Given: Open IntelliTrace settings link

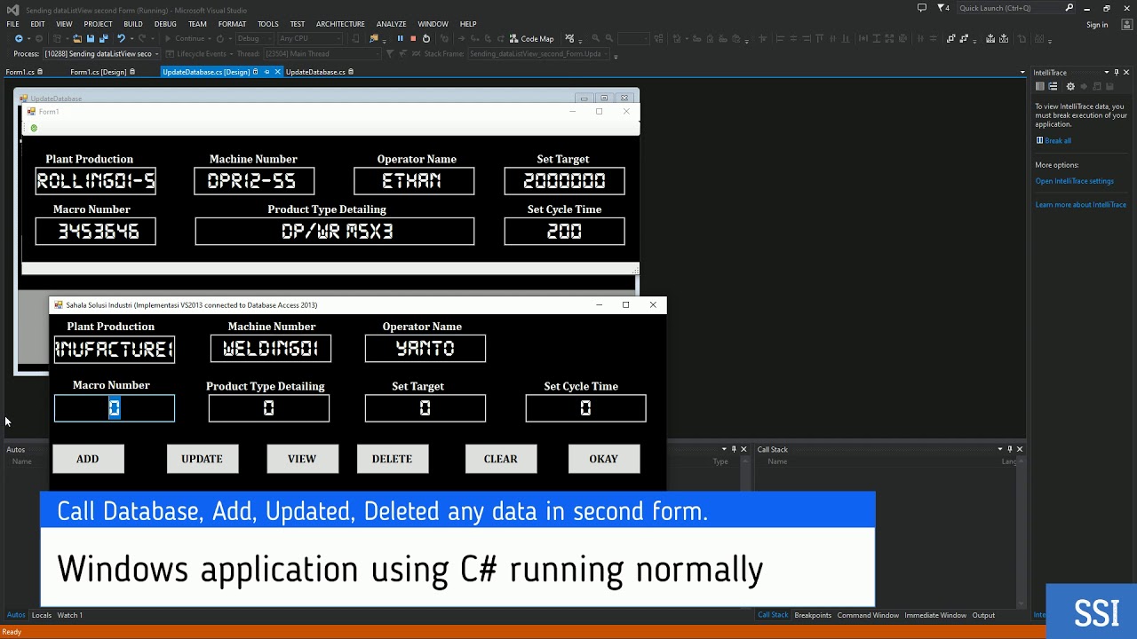Looking at the screenshot, I should click(1074, 181).
